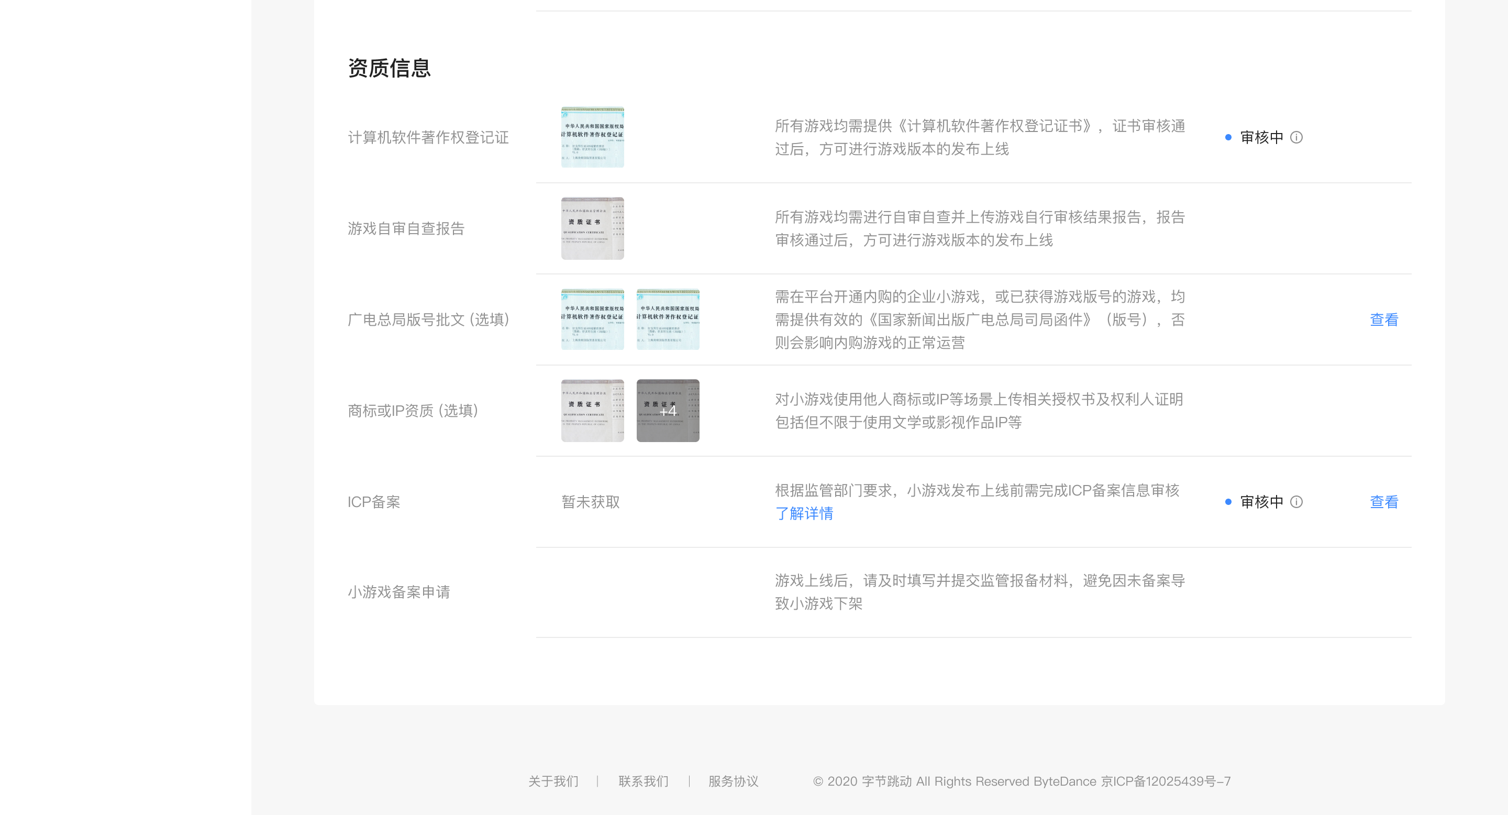The height and width of the screenshot is (815, 1508).
Task: Open the 游戏自审自查报告 certificate thumbnail
Action: (x=592, y=228)
